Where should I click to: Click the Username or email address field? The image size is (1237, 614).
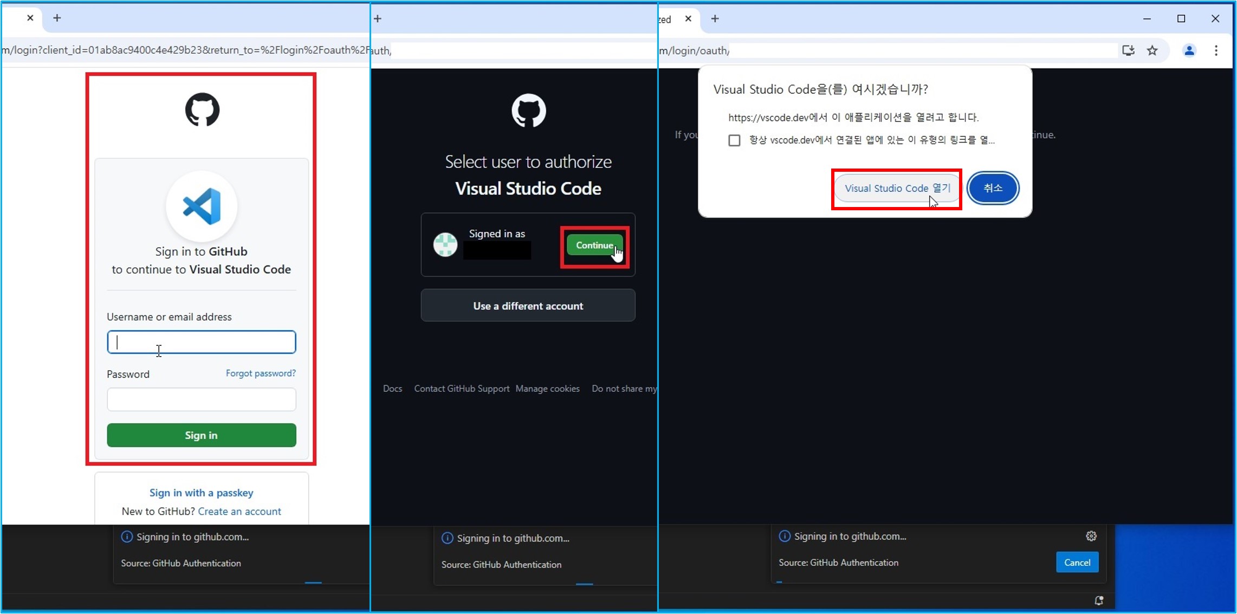[202, 342]
